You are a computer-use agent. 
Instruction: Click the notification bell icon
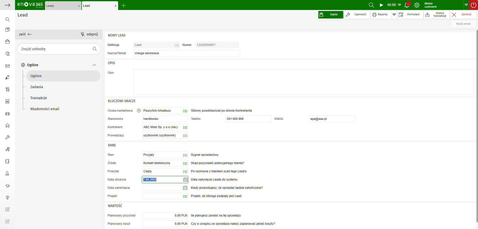[x=407, y=5]
